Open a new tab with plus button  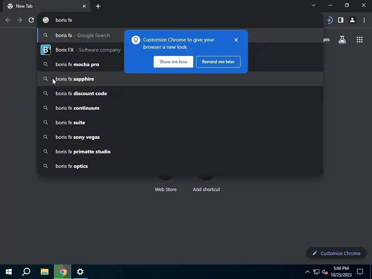tap(98, 6)
